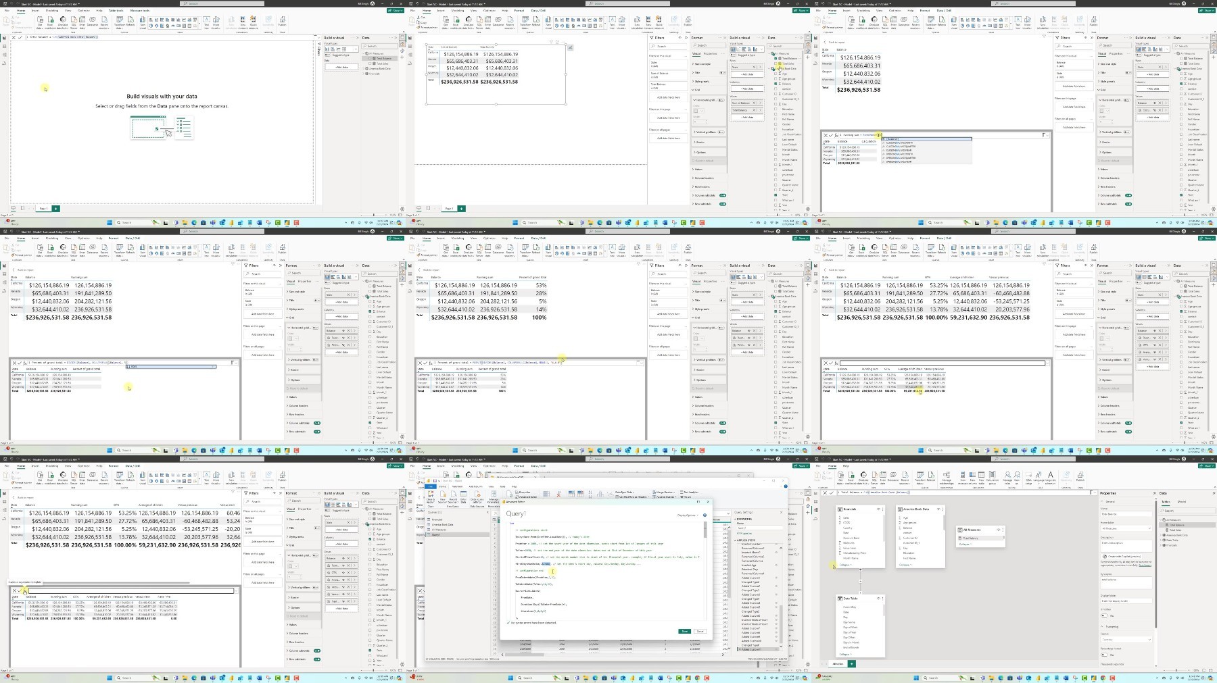In empty-canvas panel, click Quick measure icon
The height and width of the screenshot is (683, 1217).
[253, 22]
